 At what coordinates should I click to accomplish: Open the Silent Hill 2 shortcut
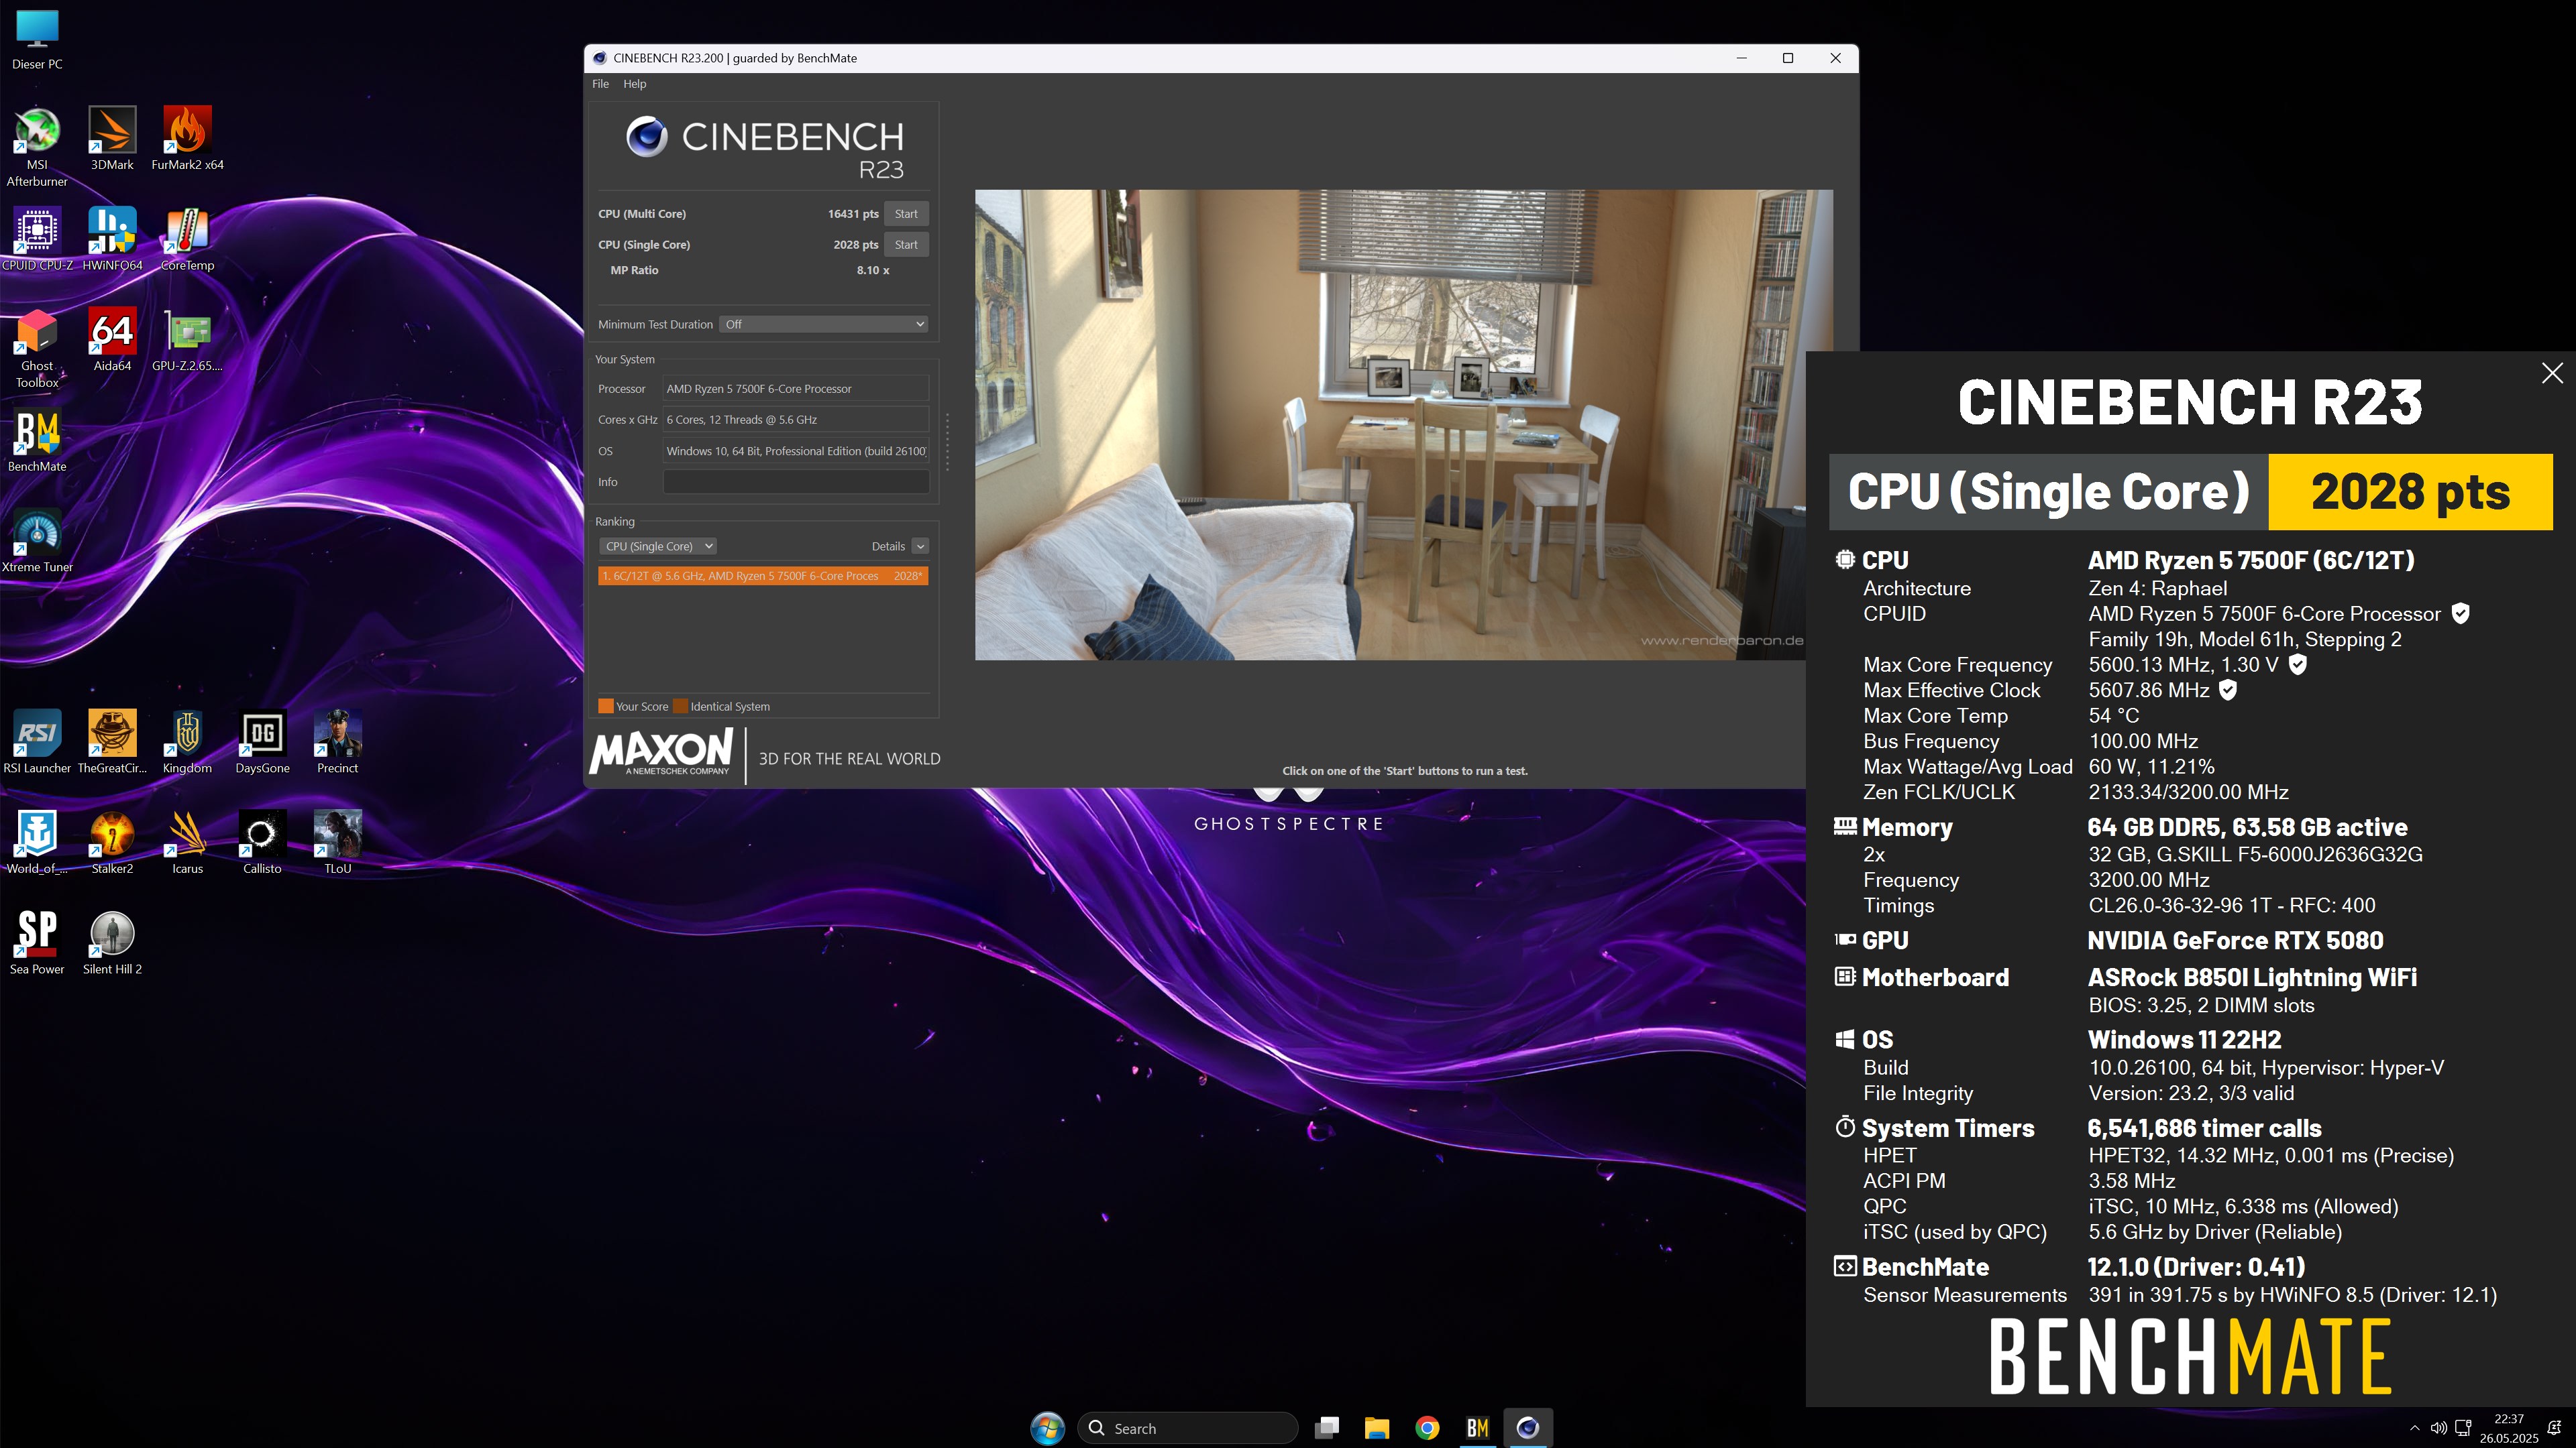[112, 943]
